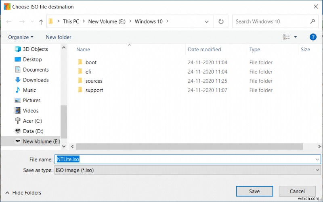
Task: Click the Acer (C:) drive icon
Action: tap(18, 120)
